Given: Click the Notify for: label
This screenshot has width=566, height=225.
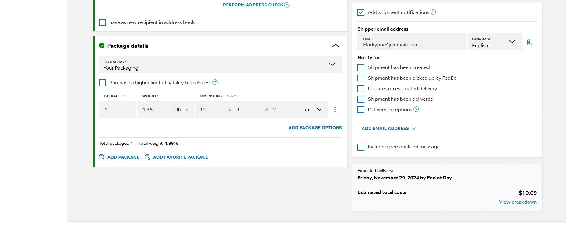Looking at the screenshot, I should pyautogui.click(x=369, y=57).
